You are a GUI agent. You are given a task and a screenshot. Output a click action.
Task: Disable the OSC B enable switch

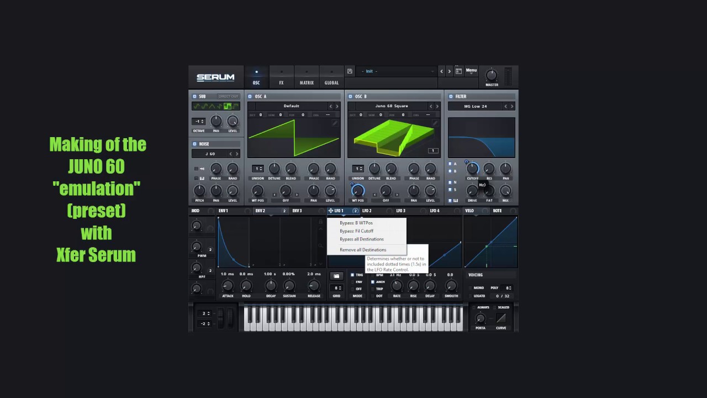click(x=350, y=96)
